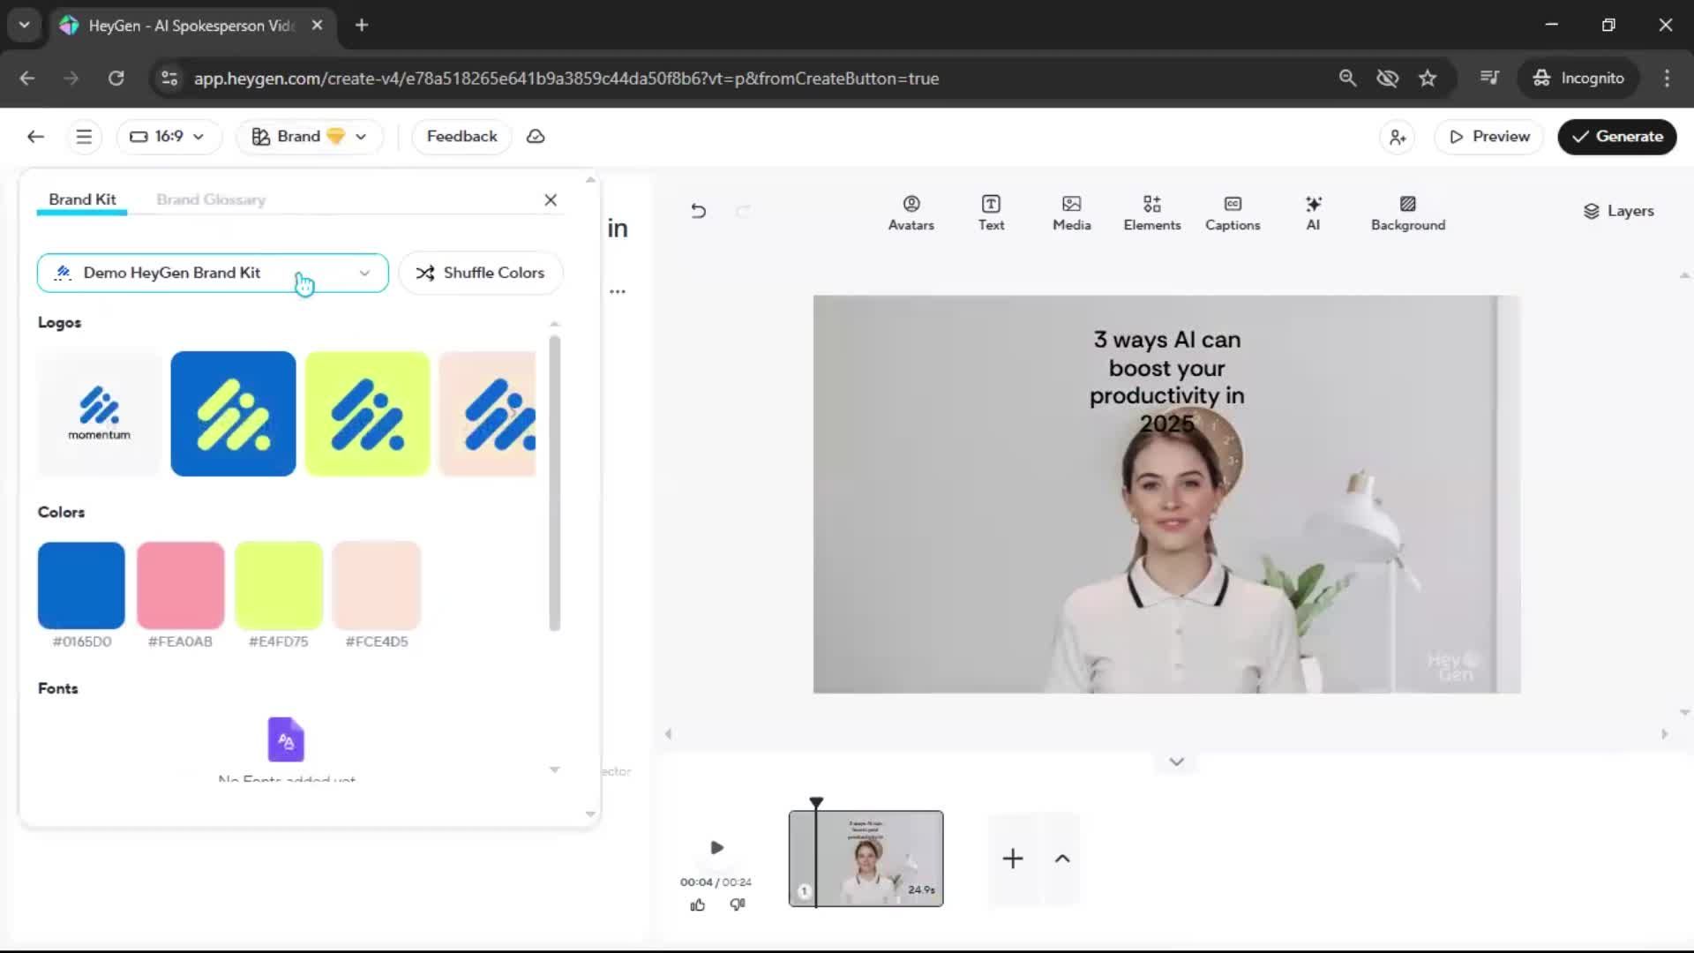Click the Generate button
The height and width of the screenshot is (953, 1694).
(x=1616, y=137)
